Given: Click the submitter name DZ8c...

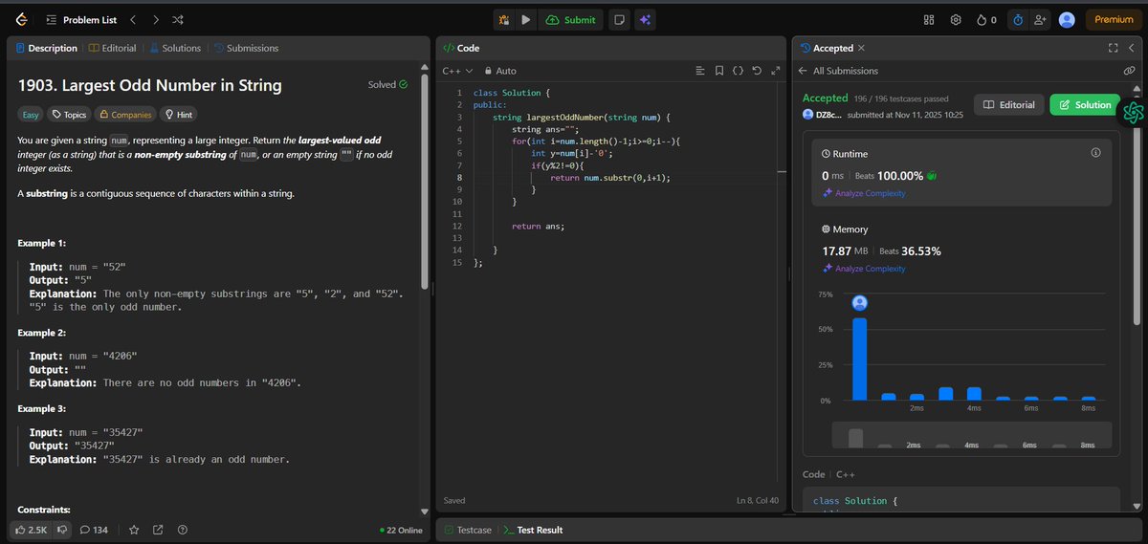Looking at the screenshot, I should click(x=828, y=115).
